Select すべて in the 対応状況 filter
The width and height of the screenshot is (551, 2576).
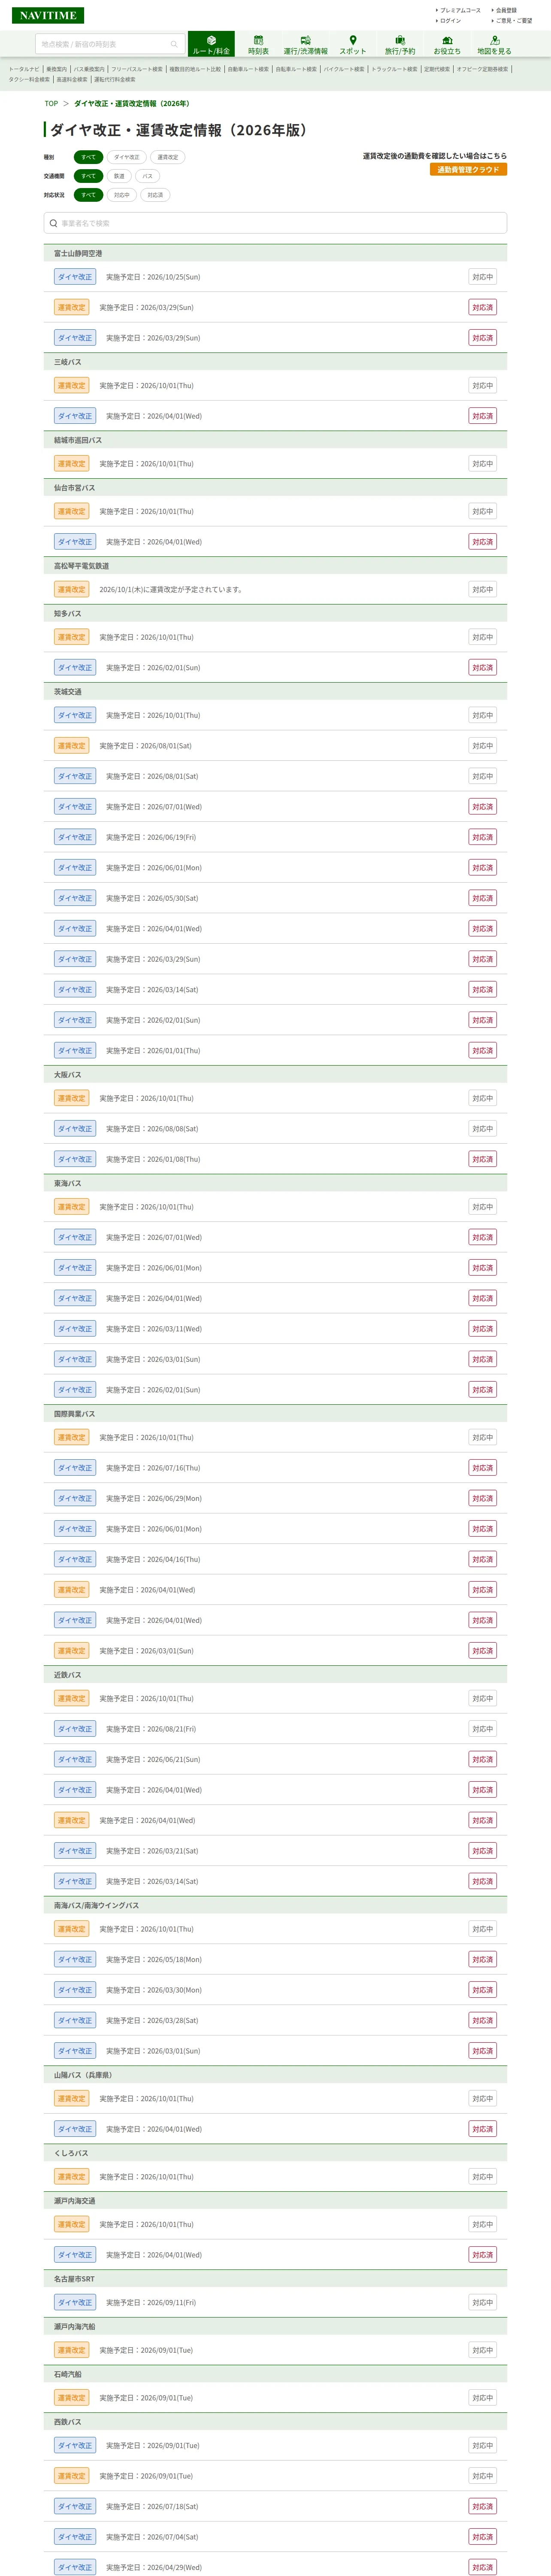88,195
